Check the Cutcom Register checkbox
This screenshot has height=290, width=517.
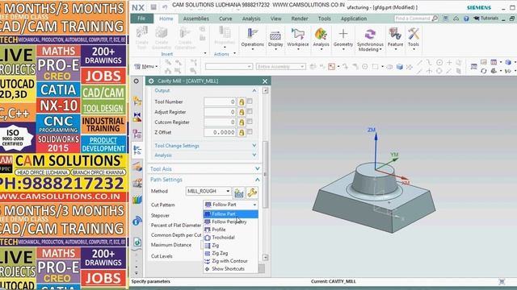(250, 122)
